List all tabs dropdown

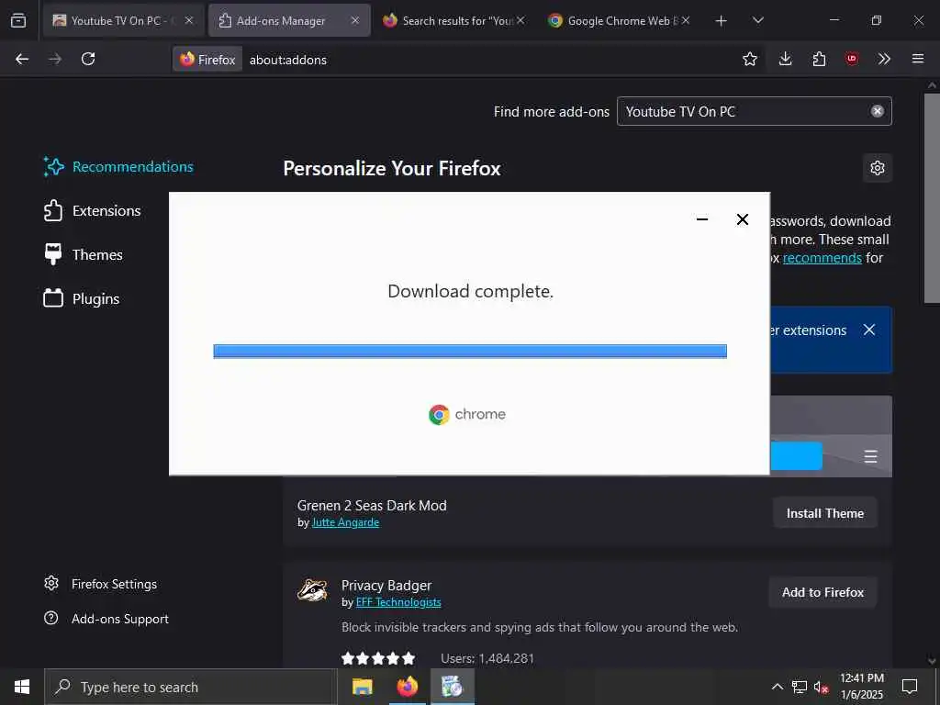[757, 21]
